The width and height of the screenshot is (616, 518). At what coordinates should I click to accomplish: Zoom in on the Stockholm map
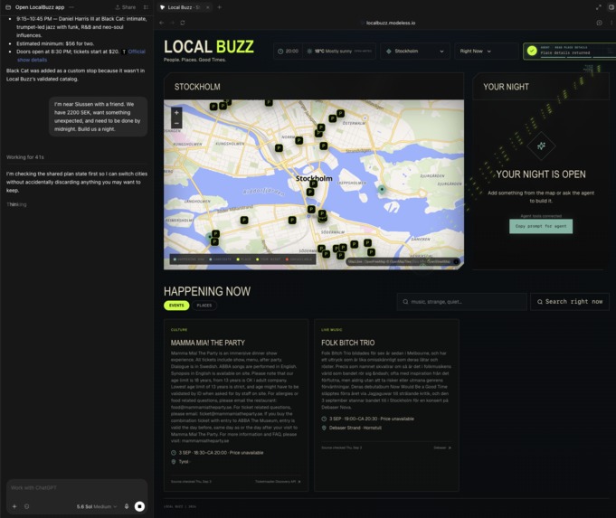point(176,113)
